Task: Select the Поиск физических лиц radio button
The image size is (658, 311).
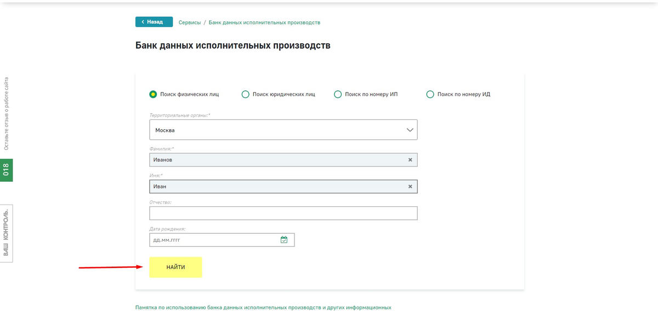Action: [154, 94]
